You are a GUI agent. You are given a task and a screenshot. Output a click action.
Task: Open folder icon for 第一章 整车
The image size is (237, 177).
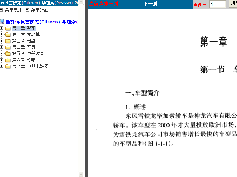coord(8,28)
